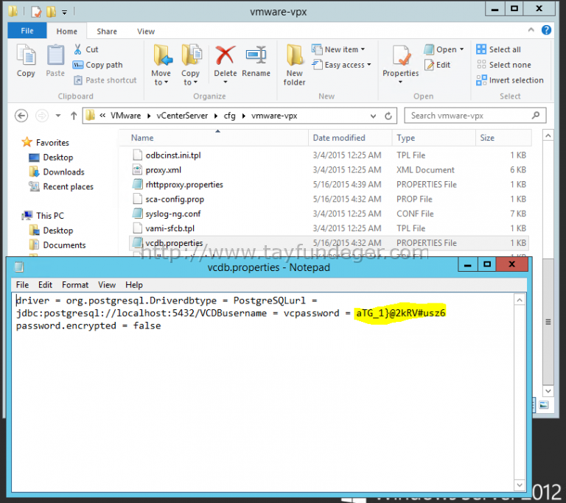This screenshot has height=503, width=566.
Task: Open Downloads under Favorites
Action: point(63,172)
